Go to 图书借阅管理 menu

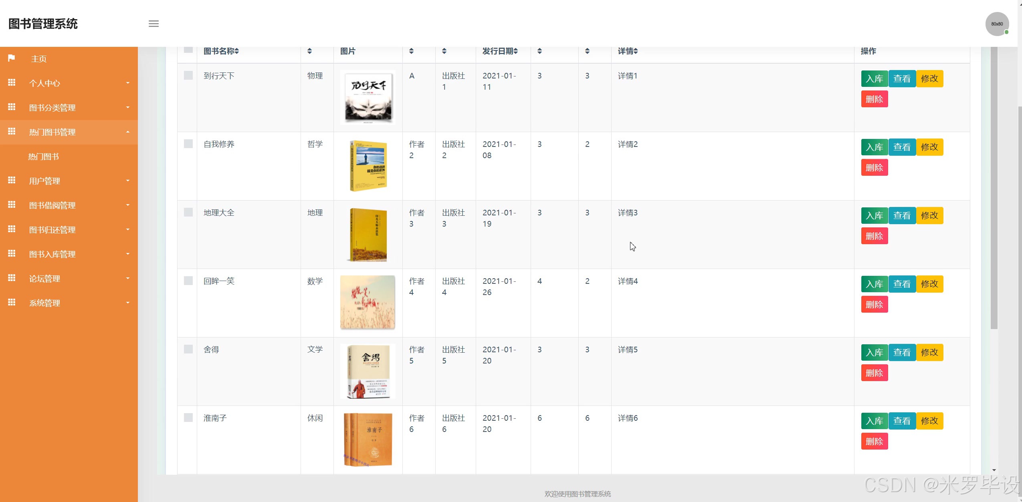click(x=52, y=205)
